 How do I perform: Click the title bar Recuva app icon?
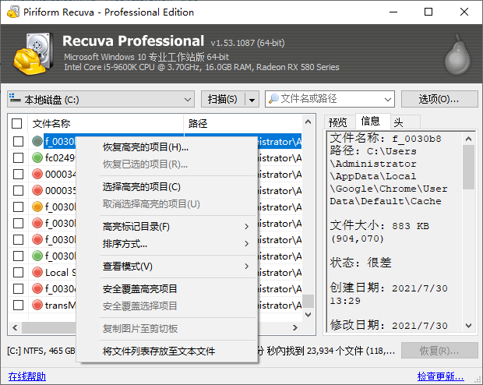13,12
